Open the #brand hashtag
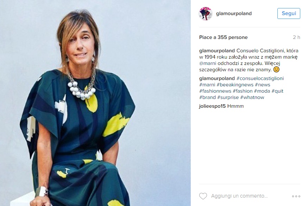Viewport: 302px width, 206px height. pyautogui.click(x=207, y=97)
